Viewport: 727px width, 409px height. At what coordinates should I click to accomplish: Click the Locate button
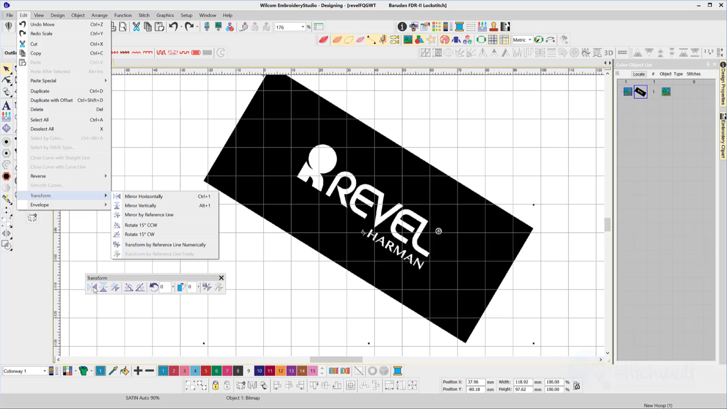(639, 74)
